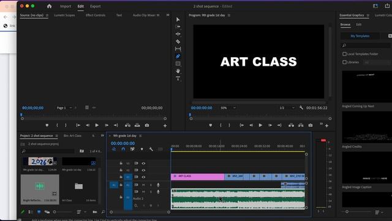392x221 pixels.
Task: Open the Effect Controls tab
Action: 96,15
